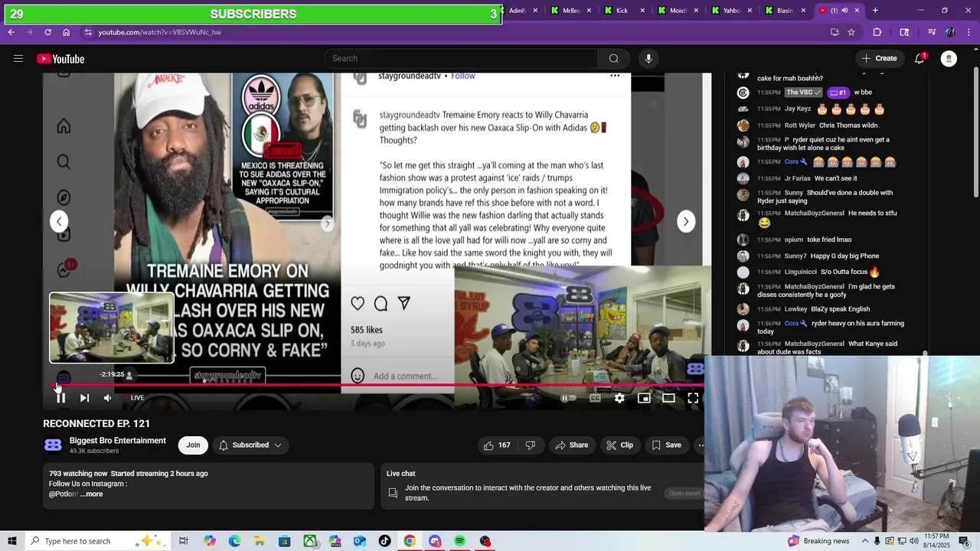Bookmark this page with star
The width and height of the screenshot is (980, 551).
pos(851,32)
